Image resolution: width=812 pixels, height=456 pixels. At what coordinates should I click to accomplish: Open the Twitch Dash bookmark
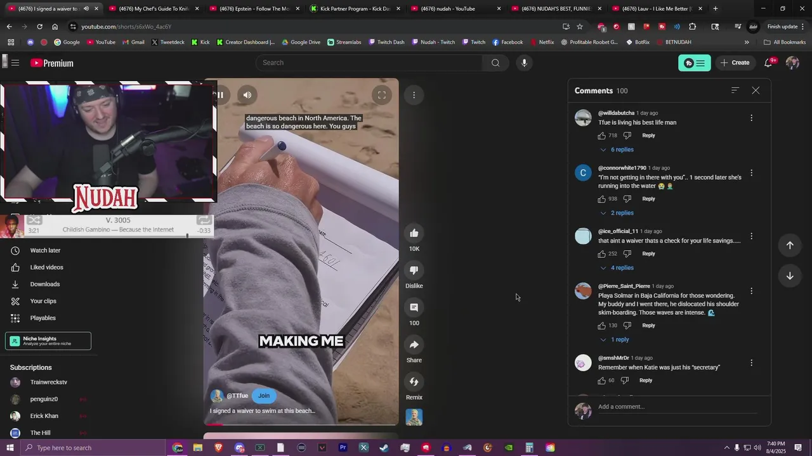coord(386,42)
